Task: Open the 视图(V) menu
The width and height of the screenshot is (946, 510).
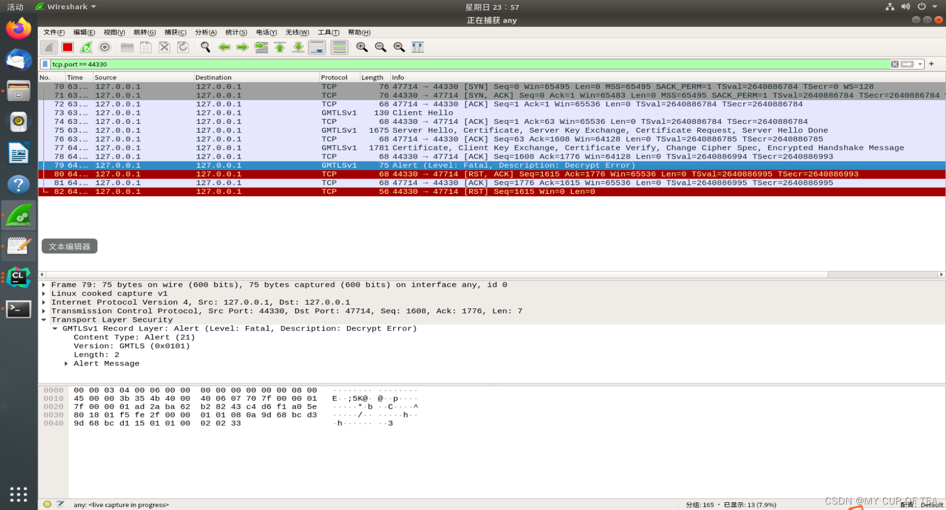Action: (114, 32)
